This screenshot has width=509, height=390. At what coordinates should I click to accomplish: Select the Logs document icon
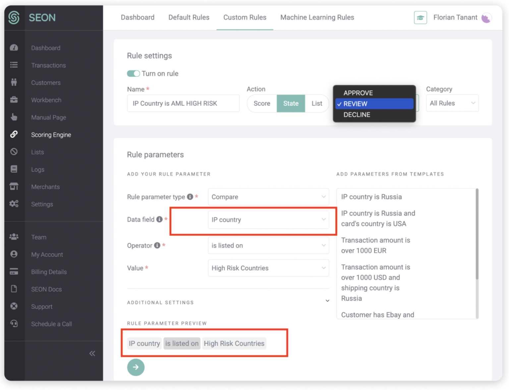pyautogui.click(x=14, y=169)
